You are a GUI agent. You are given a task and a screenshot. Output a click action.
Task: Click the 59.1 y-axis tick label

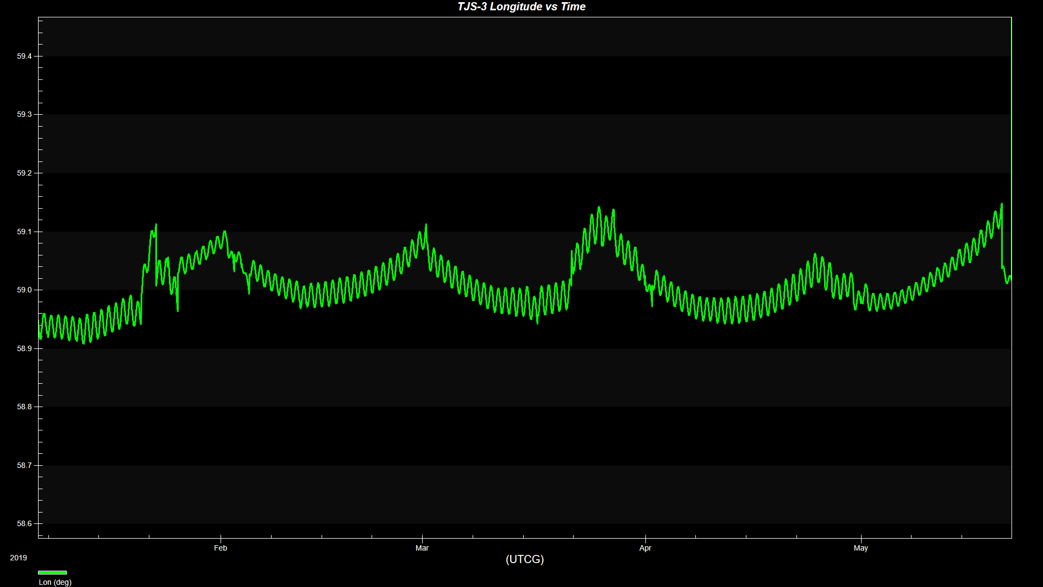24,232
